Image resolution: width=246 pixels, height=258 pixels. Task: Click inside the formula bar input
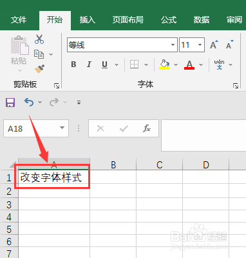[x=203, y=135]
